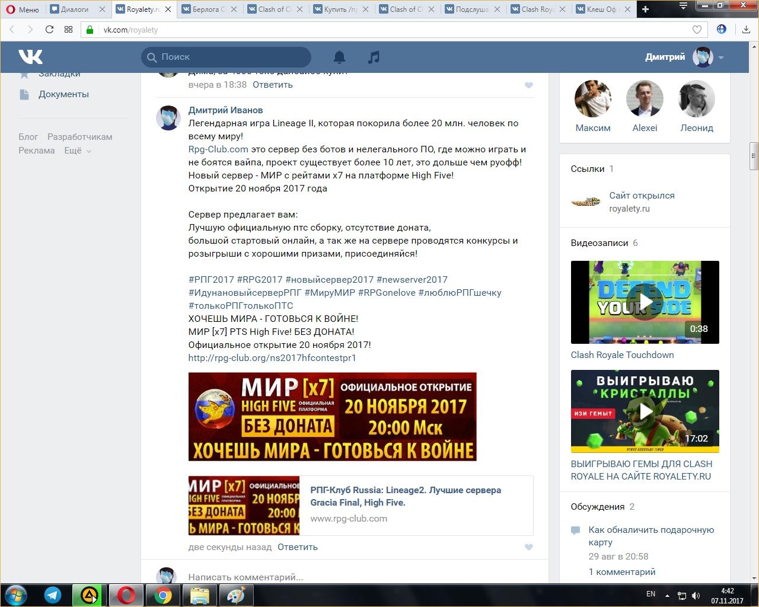Open the МИР x7 banner image

pos(332,417)
